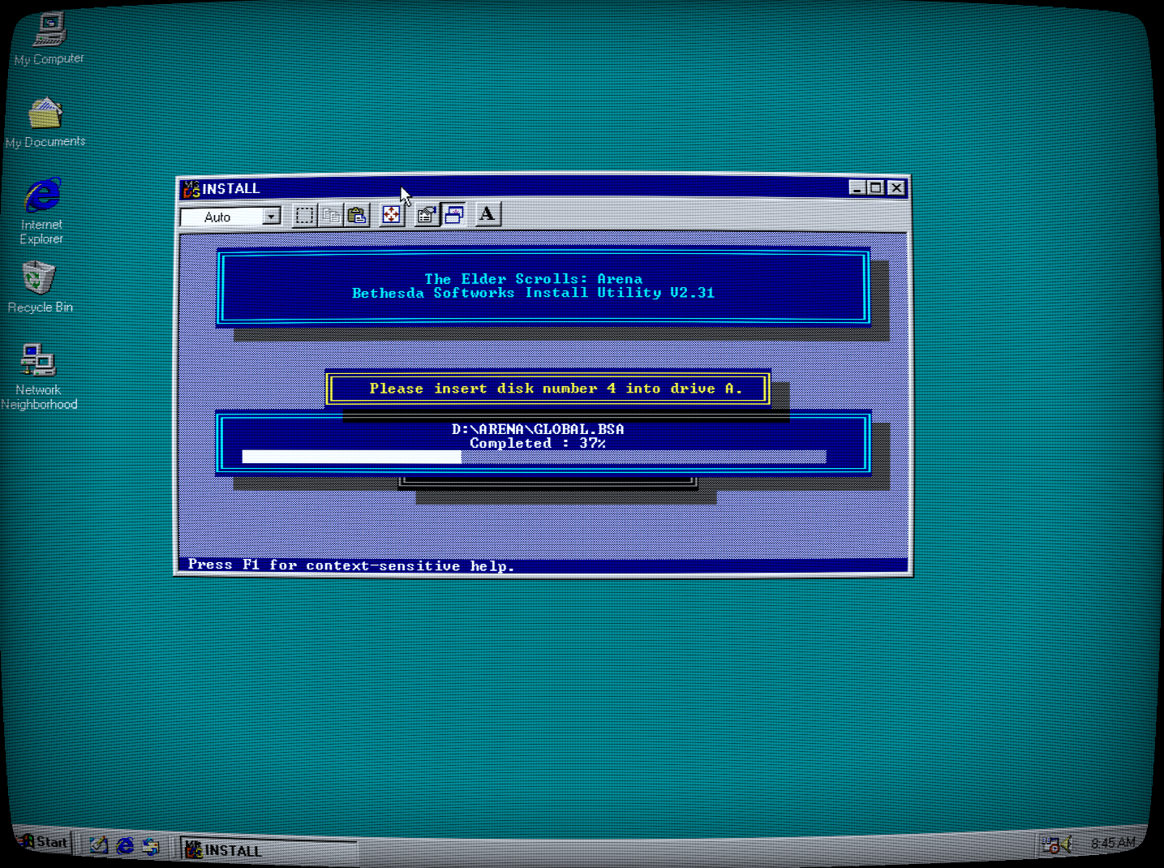The width and height of the screenshot is (1164, 868).
Task: Minimize the INSTALL window
Action: pos(857,188)
